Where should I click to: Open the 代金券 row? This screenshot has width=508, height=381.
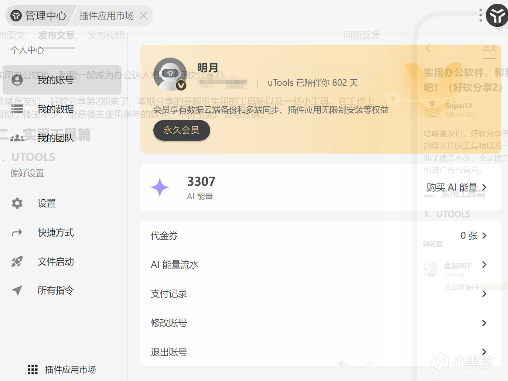(x=321, y=236)
